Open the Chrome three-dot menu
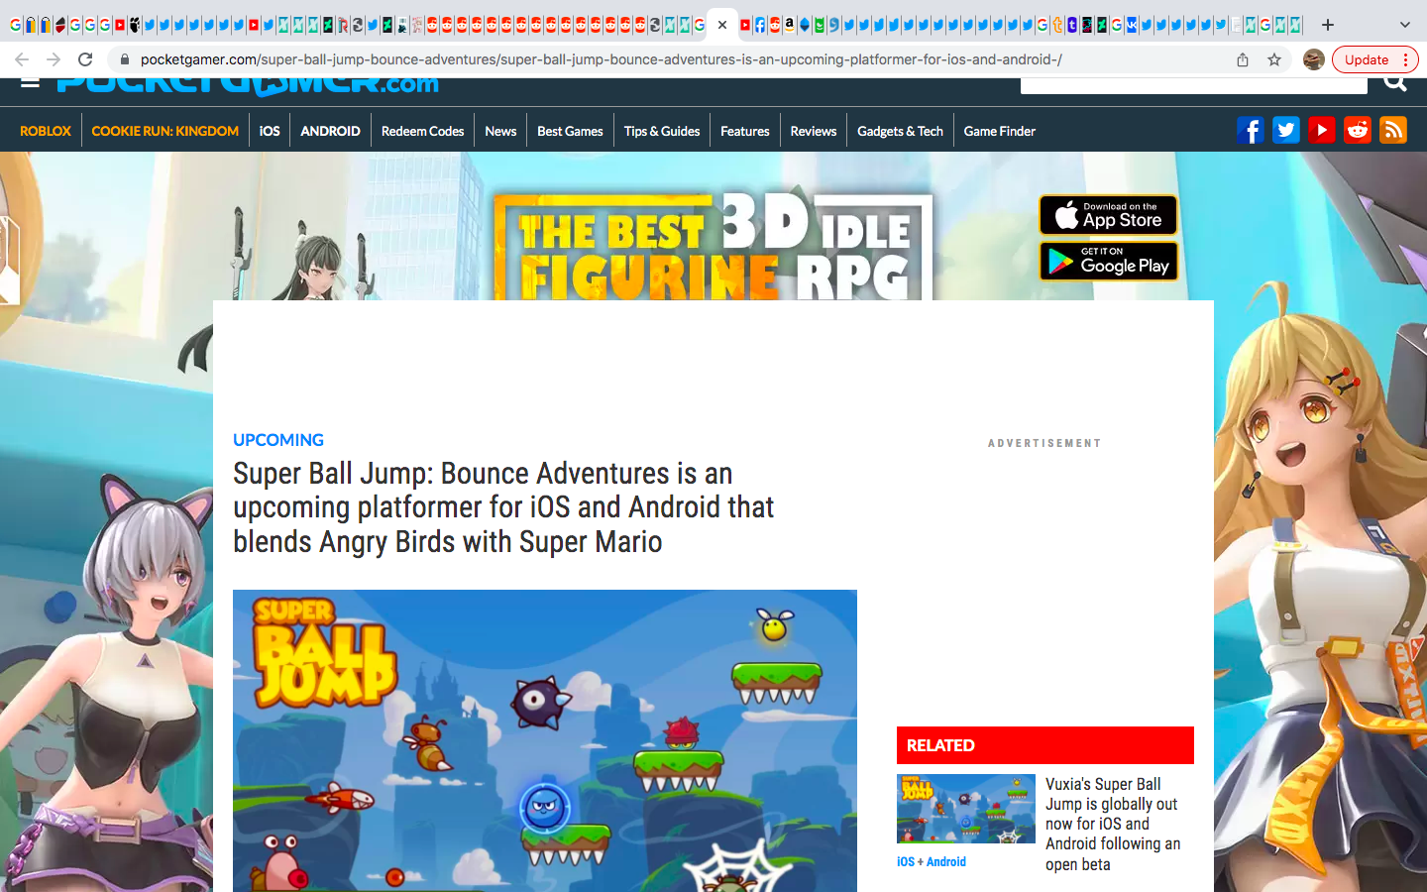Viewport: 1427px width, 892px height. click(x=1406, y=59)
